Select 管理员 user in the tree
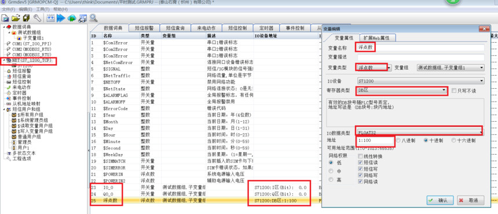498x214 pixels. click(x=24, y=142)
